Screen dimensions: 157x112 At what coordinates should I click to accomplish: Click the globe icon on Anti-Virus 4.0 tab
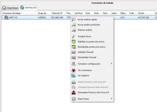pyautogui.click(x=22, y=7)
